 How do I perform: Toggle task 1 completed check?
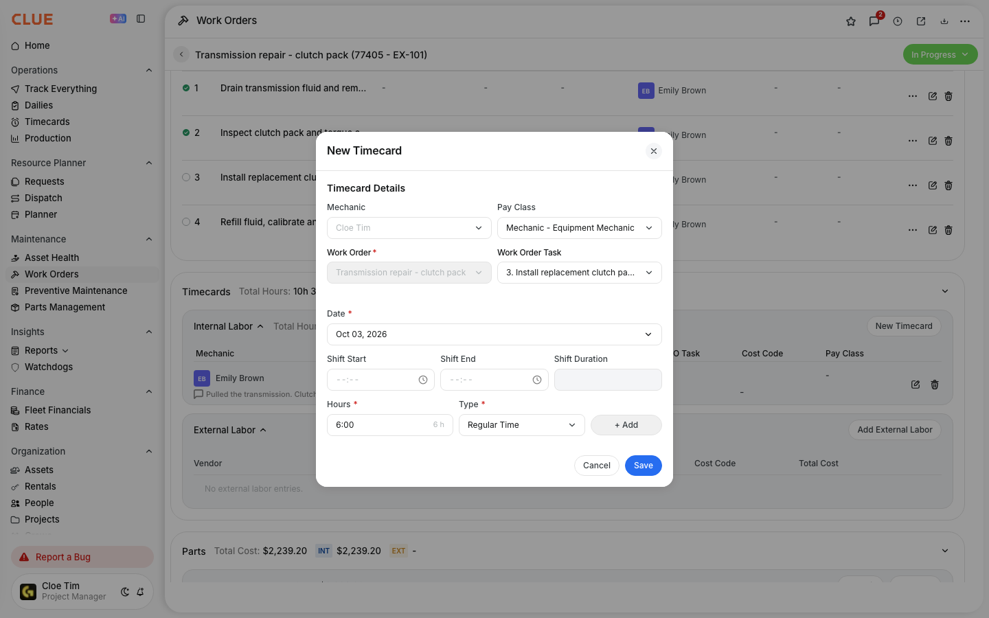click(x=186, y=88)
